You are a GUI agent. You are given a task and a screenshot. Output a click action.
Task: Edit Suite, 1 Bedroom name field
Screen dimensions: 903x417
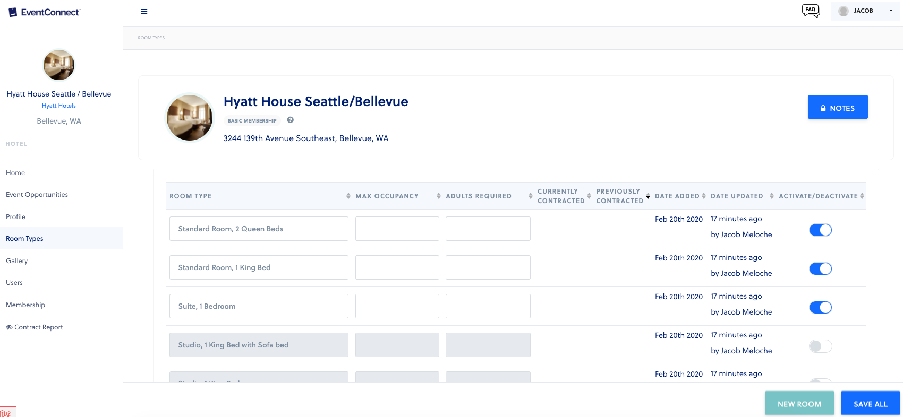click(x=259, y=306)
